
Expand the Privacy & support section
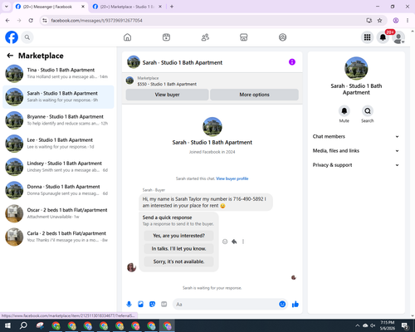[356, 165]
